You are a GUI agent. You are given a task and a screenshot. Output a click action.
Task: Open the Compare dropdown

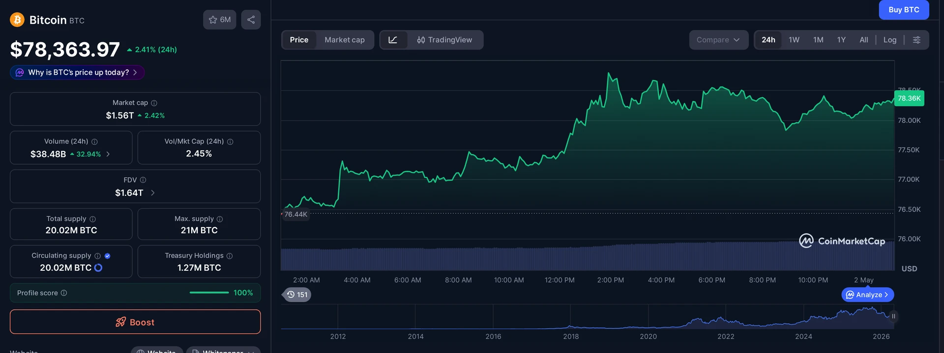click(x=718, y=40)
